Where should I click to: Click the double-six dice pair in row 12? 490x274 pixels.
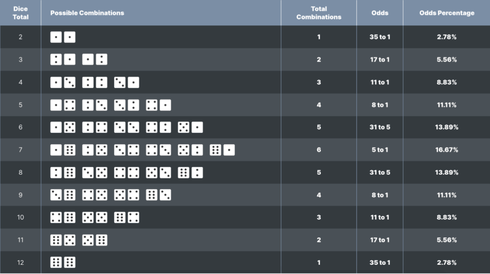click(x=63, y=263)
